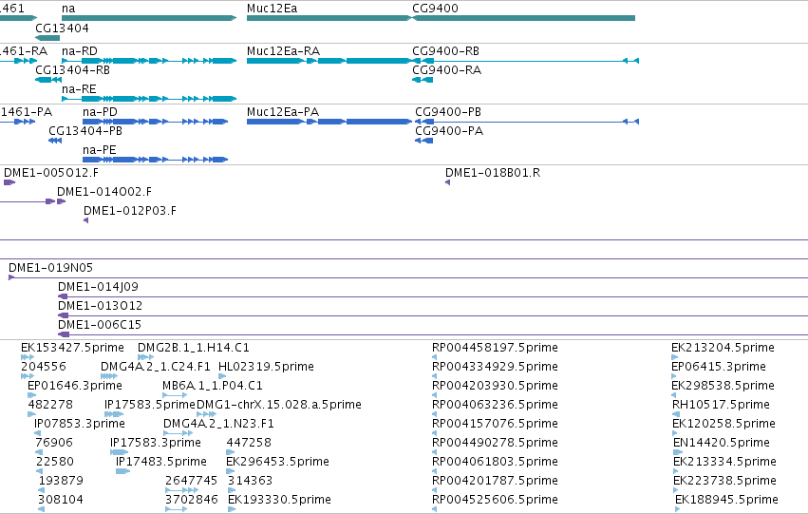Click CG13404-RB transcript label

(x=73, y=70)
